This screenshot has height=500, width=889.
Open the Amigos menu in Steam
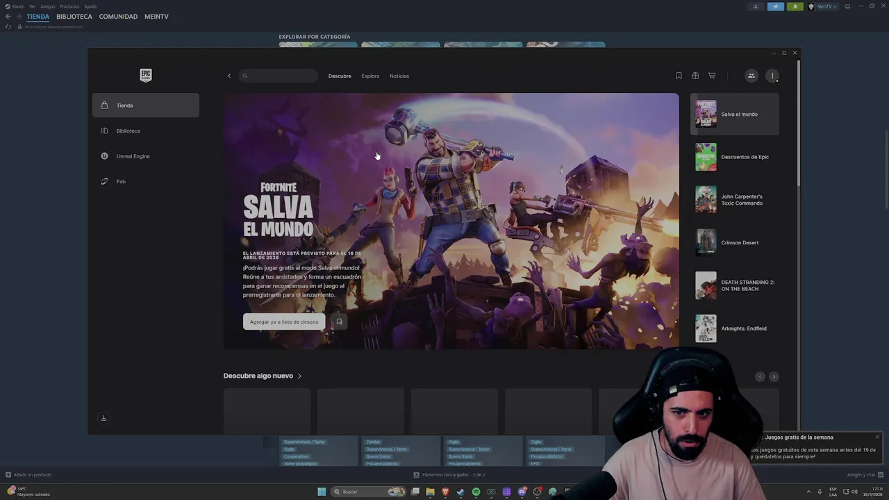(48, 6)
